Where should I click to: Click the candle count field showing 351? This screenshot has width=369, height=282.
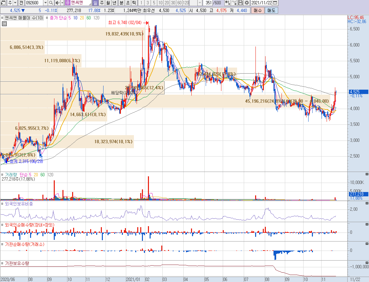pyautogui.click(x=208, y=3)
